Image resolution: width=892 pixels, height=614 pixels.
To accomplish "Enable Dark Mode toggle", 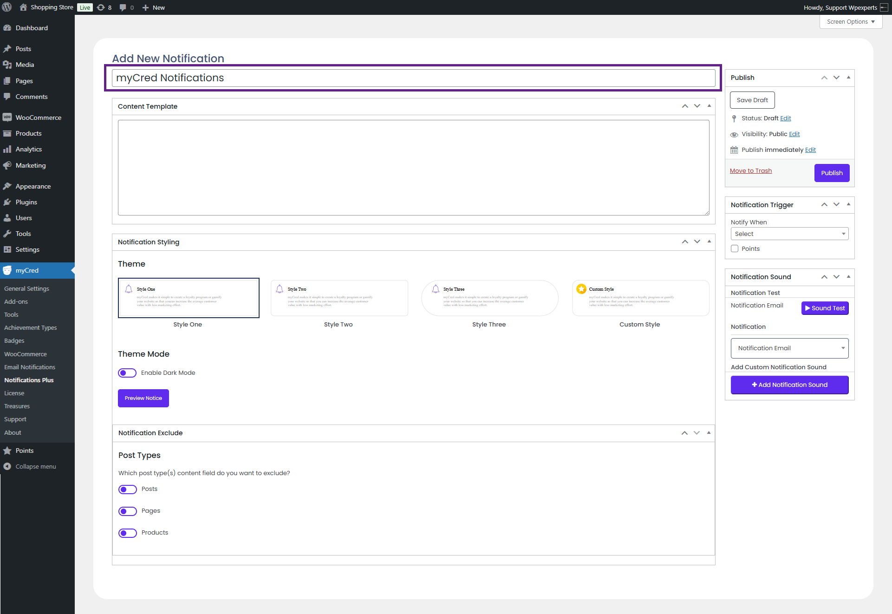I will point(127,373).
